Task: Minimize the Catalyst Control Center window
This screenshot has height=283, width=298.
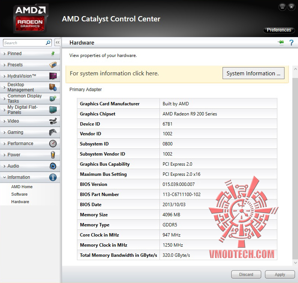Action: (x=282, y=7)
